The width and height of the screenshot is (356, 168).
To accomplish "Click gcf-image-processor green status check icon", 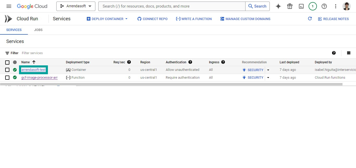I will pos(15,78).
